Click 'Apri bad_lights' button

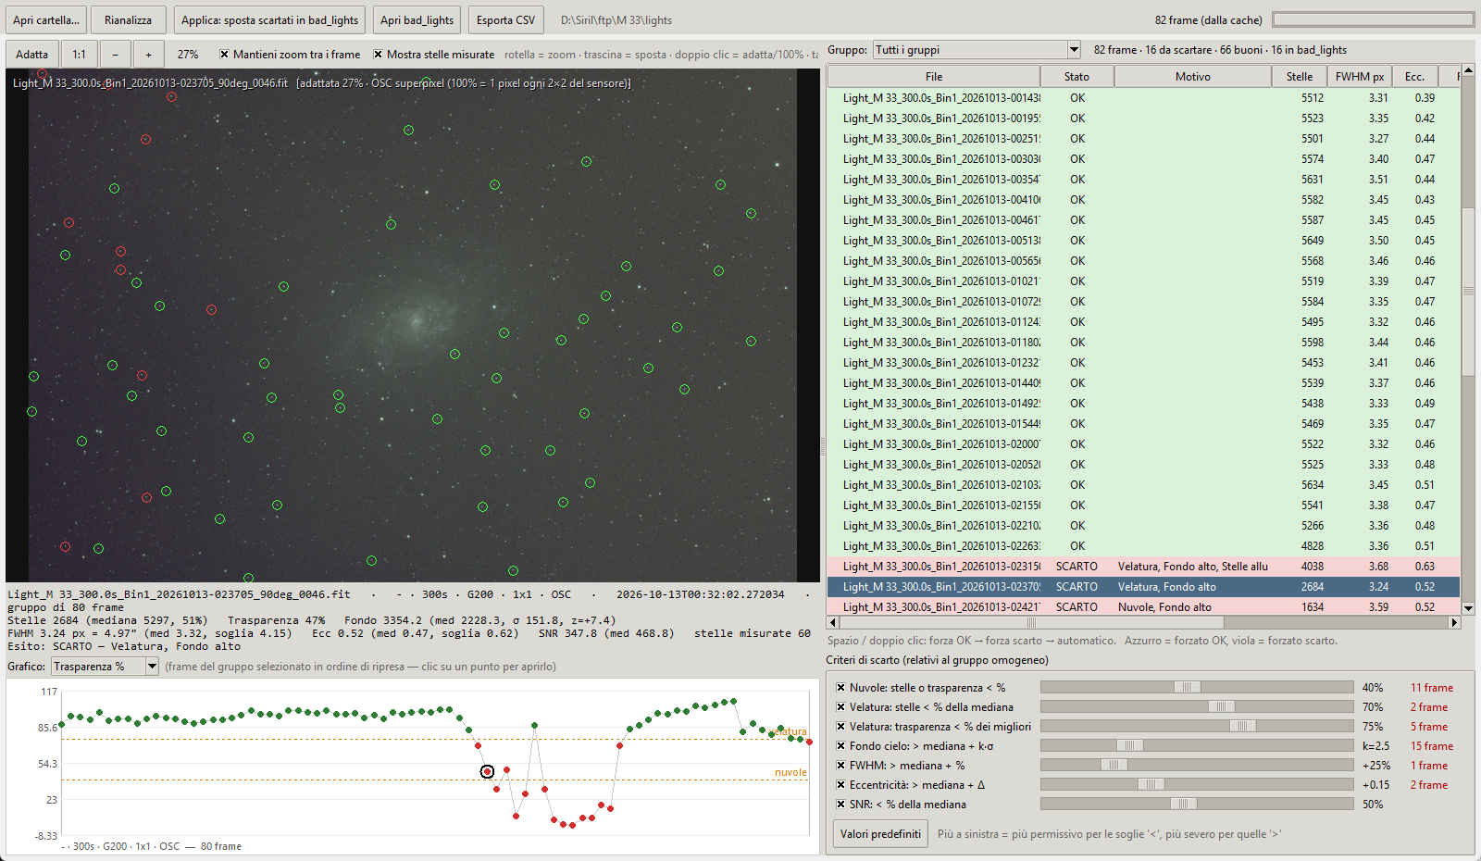417,20
